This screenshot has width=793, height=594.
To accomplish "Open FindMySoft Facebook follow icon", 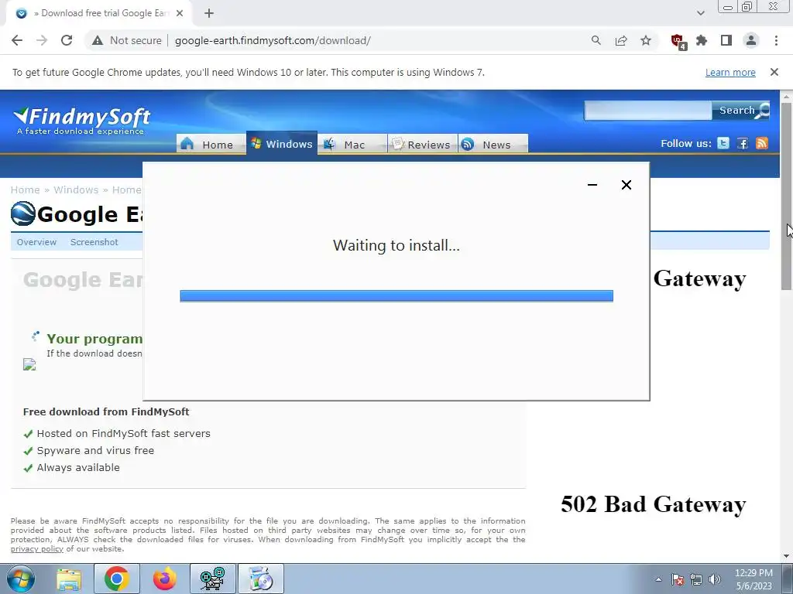I will pos(743,143).
